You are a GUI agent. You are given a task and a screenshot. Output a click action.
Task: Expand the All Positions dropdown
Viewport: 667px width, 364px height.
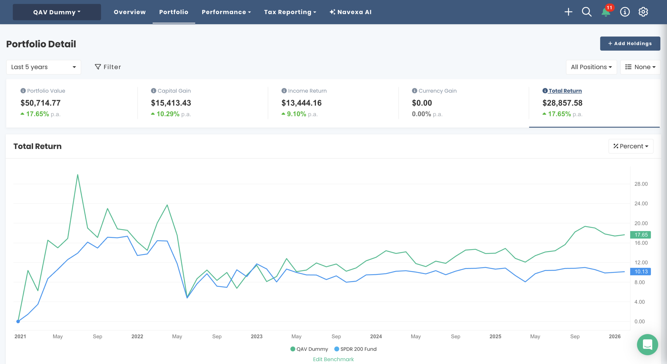591,67
